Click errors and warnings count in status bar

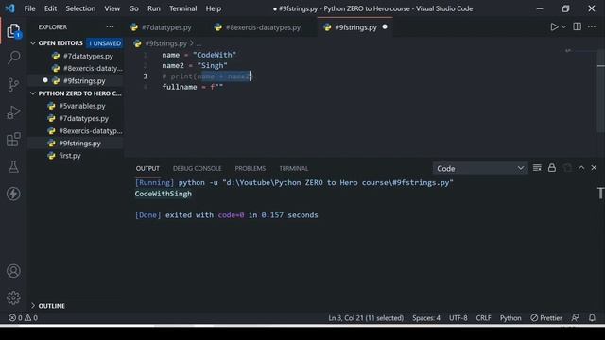23,318
